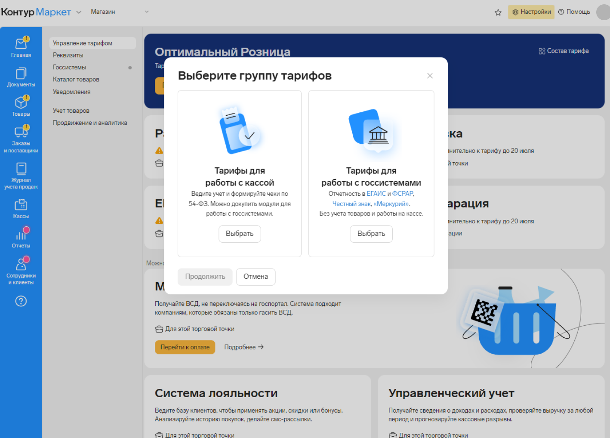Click the star favorites icon in header
The image size is (610, 438).
click(x=498, y=12)
